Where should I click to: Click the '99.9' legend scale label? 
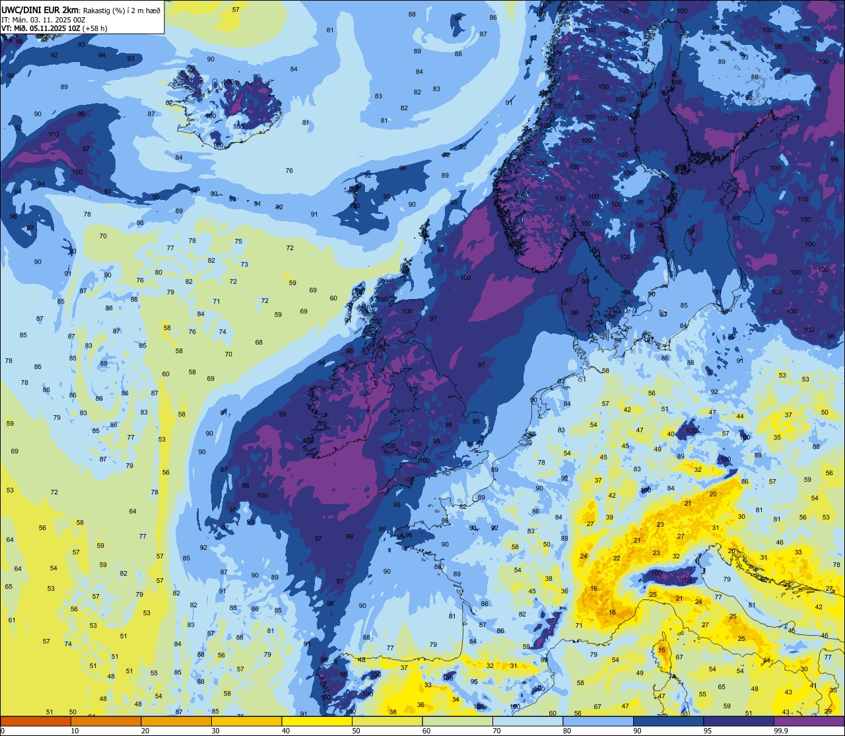pyautogui.click(x=781, y=731)
